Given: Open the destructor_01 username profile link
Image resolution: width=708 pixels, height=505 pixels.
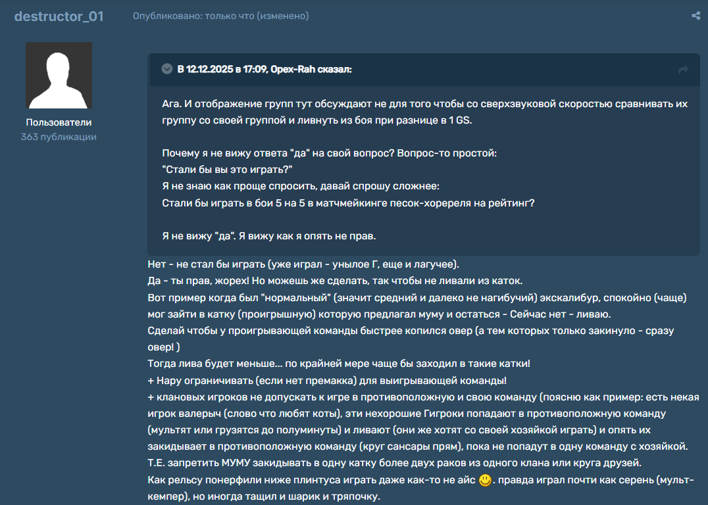Looking at the screenshot, I should point(59,16).
